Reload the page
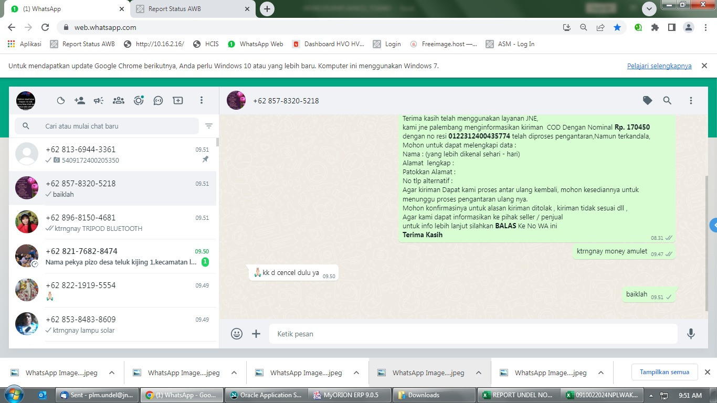The image size is (717, 403). point(45,27)
